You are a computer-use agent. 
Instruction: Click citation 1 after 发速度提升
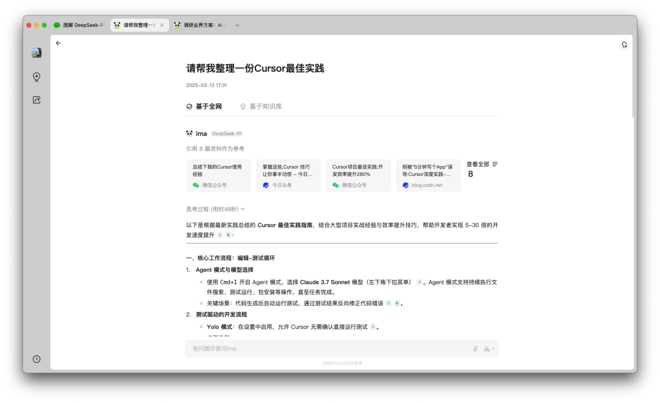click(x=220, y=235)
